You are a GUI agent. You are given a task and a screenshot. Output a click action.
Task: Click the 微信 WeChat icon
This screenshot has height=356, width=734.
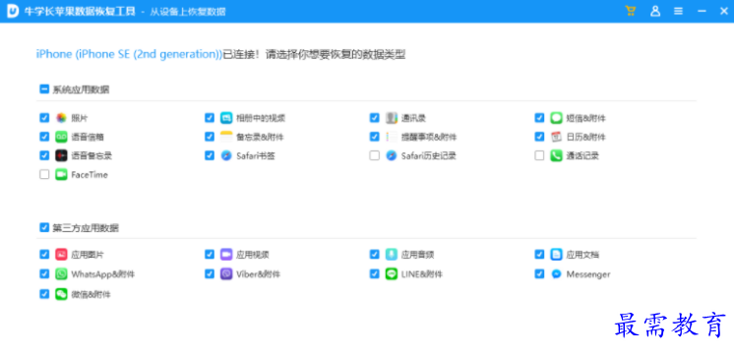tap(61, 294)
